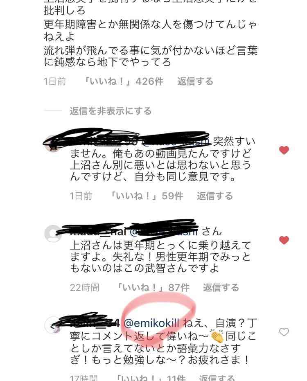View the 「いいね！」426件 likes list
Screen dimensions: 307x381
coord(124,81)
